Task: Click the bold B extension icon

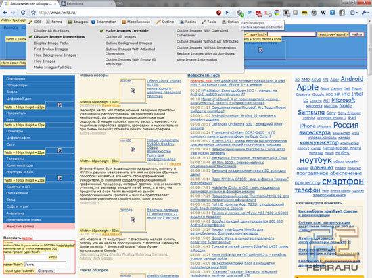Action: coord(286,13)
